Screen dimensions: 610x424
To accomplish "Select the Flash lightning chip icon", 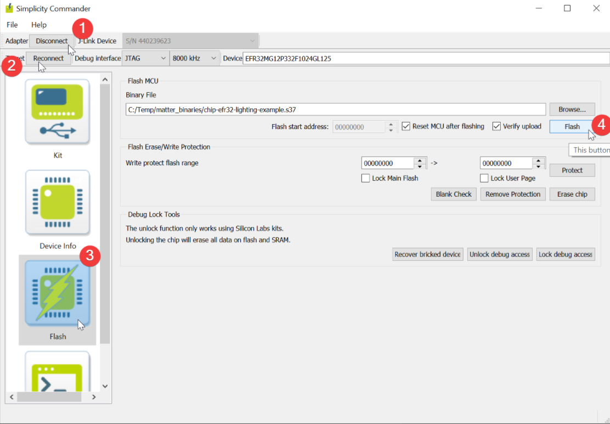I will point(58,293).
